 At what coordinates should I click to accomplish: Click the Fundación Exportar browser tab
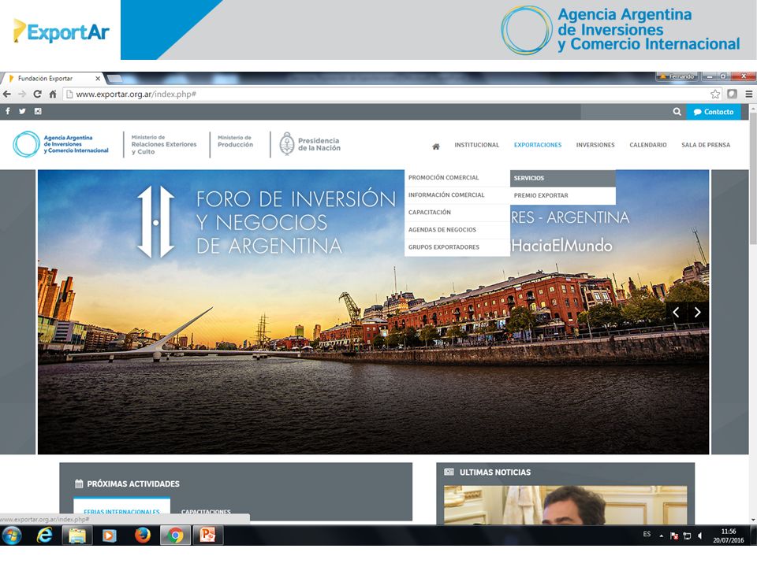point(52,78)
